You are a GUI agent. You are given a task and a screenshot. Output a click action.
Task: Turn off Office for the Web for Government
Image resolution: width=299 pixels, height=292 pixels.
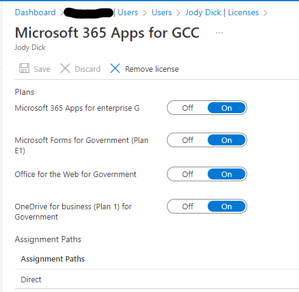[188, 174]
